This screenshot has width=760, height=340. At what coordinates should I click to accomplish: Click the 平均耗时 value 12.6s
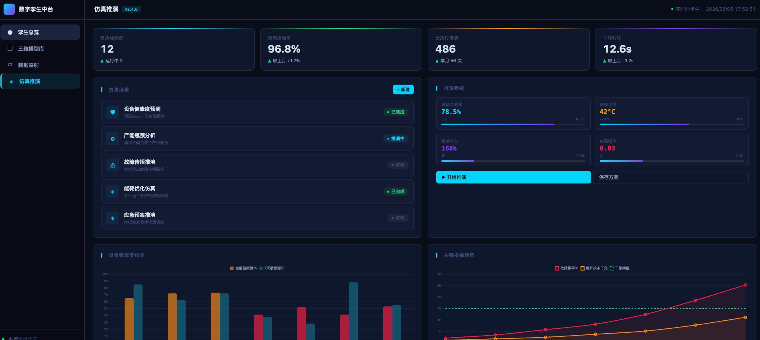[x=618, y=49]
